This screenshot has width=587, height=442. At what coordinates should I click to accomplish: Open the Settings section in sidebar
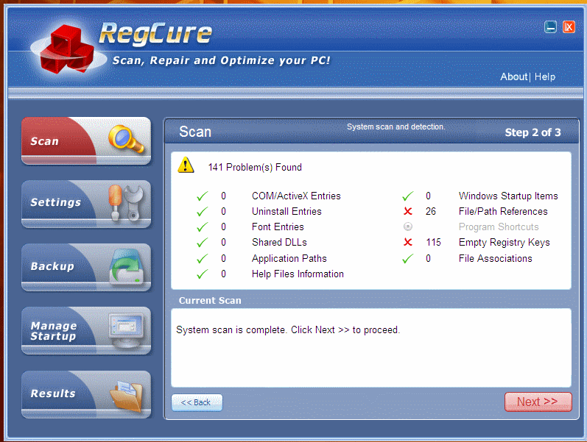[86, 204]
